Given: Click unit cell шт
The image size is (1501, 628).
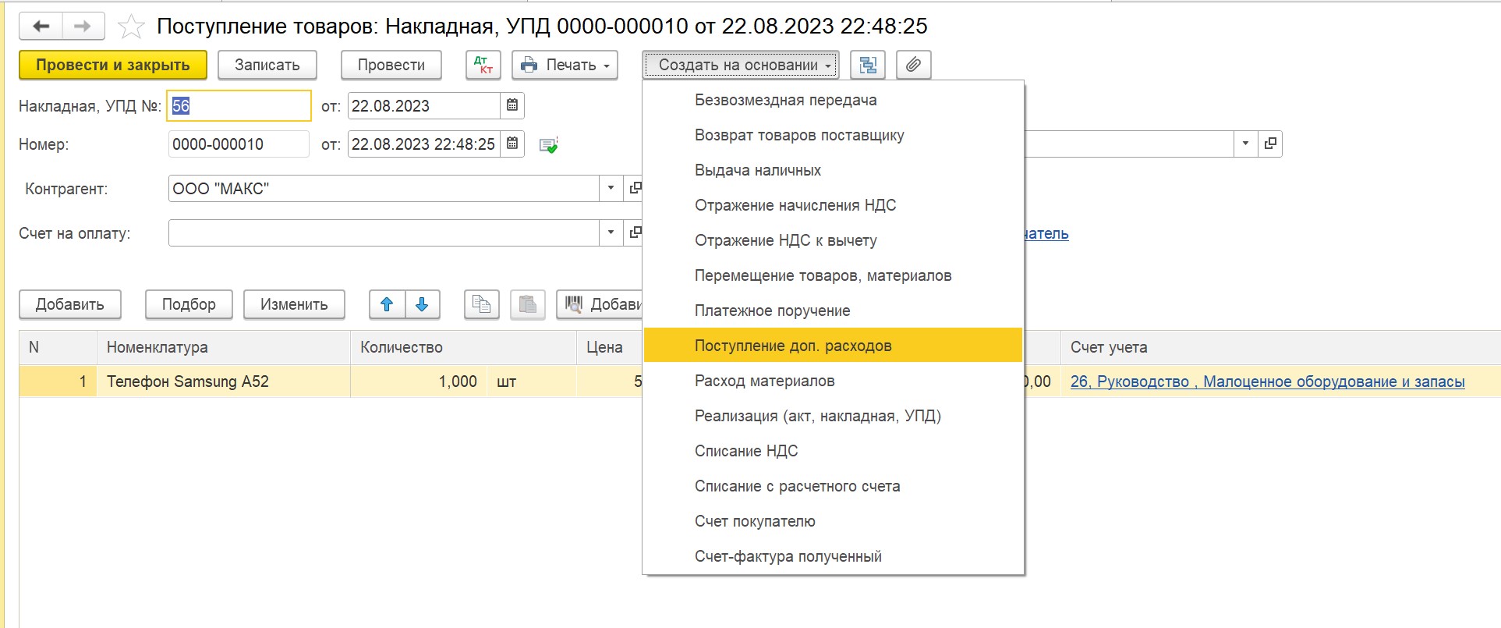Looking at the screenshot, I should point(532,381).
